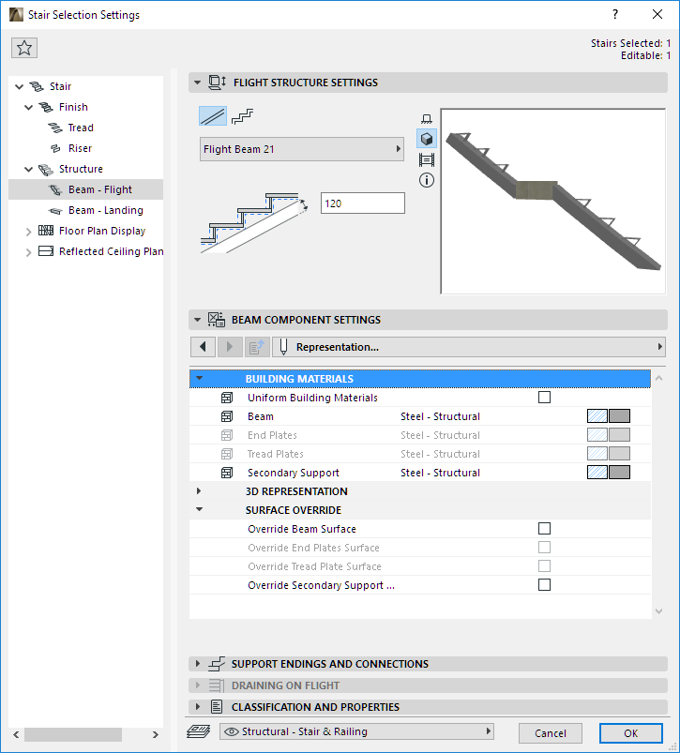Open the Representation page dropdown
The width and height of the screenshot is (680, 753).
point(469,347)
